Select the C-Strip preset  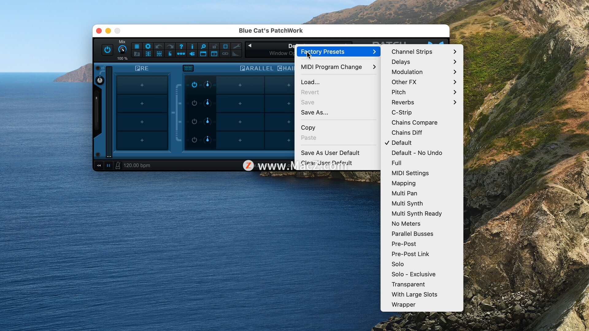[x=422, y=112]
